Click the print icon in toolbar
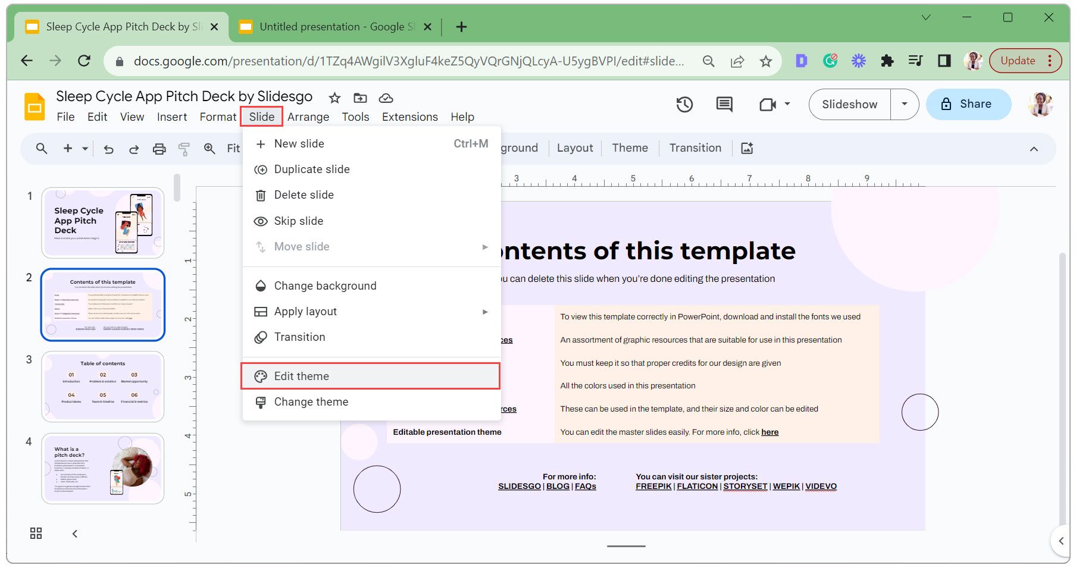The height and width of the screenshot is (568, 1076). pyautogui.click(x=159, y=149)
